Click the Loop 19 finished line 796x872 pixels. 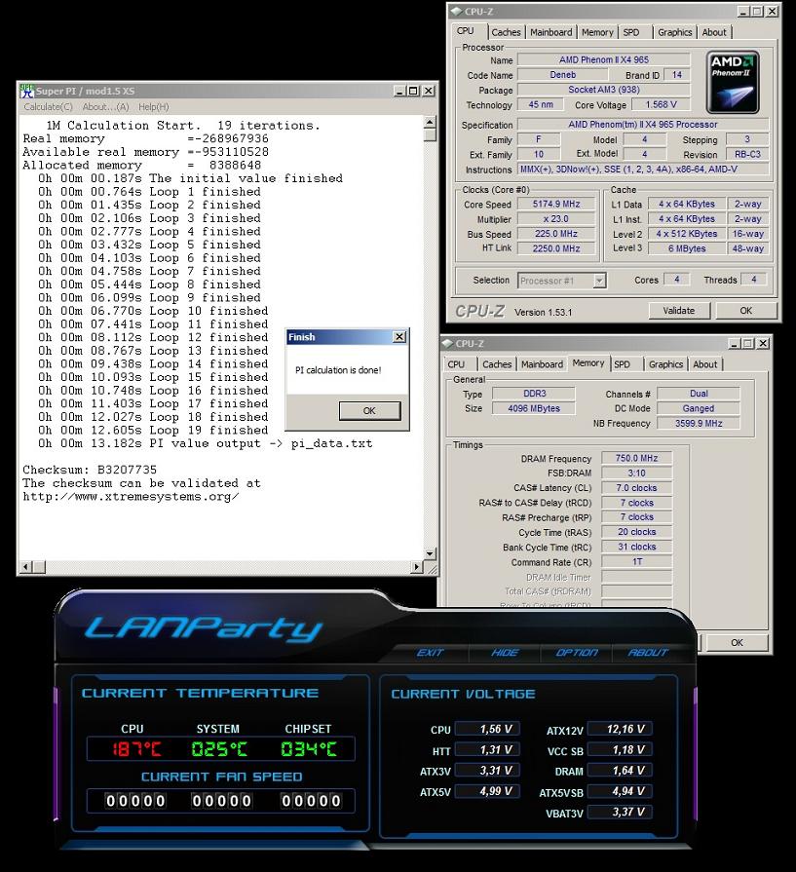153,431
